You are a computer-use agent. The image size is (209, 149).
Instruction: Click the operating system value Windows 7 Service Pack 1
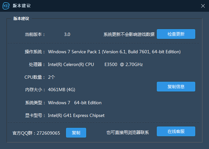(x=114, y=52)
